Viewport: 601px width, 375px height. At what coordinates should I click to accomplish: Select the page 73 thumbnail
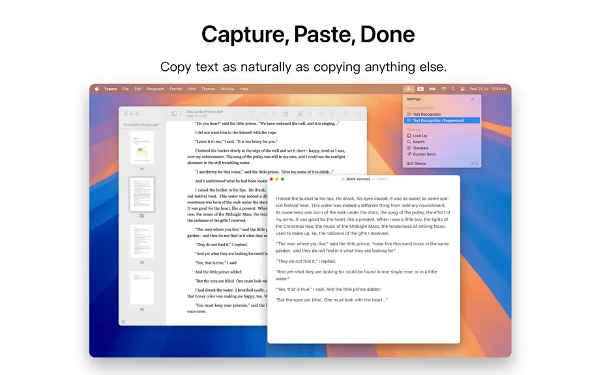pyautogui.click(x=142, y=241)
